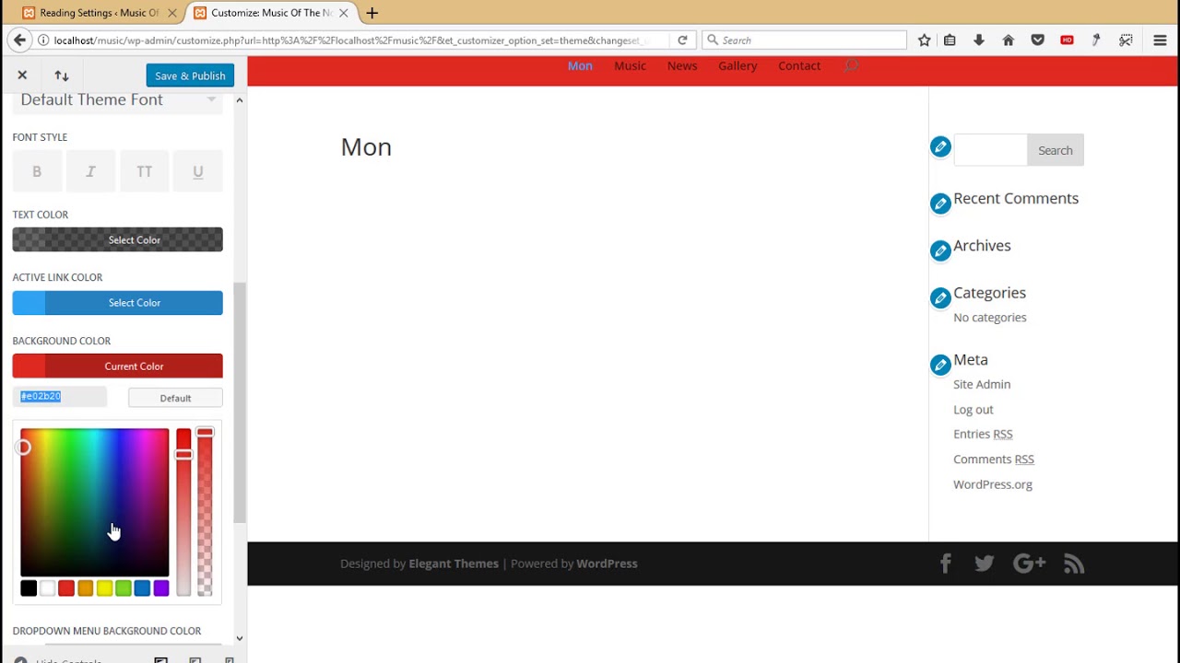Open the News menu item in preview

click(682, 65)
